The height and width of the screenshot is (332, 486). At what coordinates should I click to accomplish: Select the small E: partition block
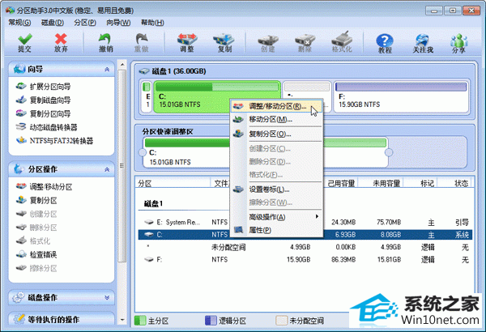tap(147, 96)
